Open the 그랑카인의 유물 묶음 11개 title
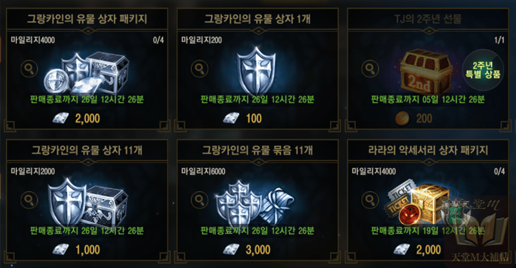 click(x=257, y=150)
